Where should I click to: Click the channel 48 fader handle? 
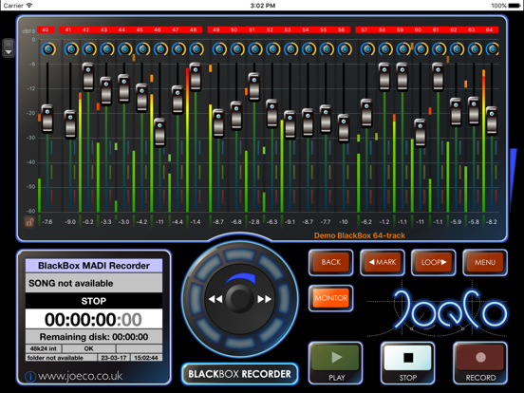point(196,77)
